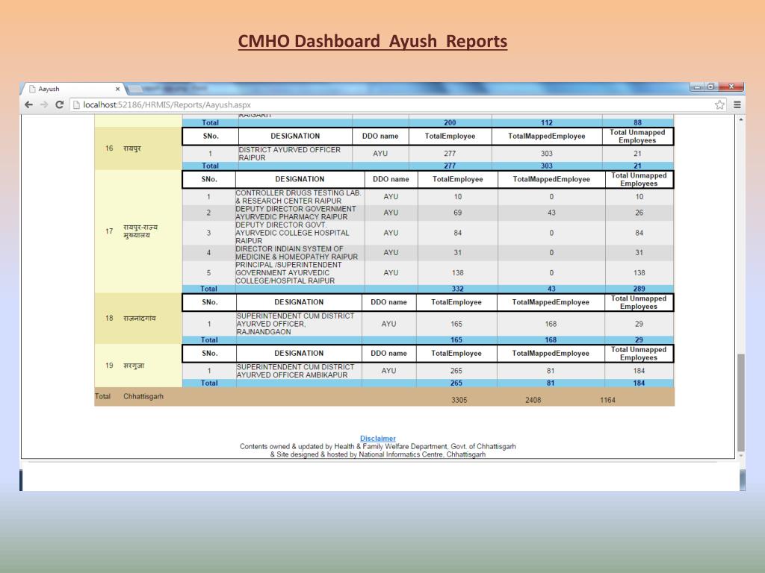
Task: Click unmapped value 289 in row 17 total
Action: (x=639, y=289)
